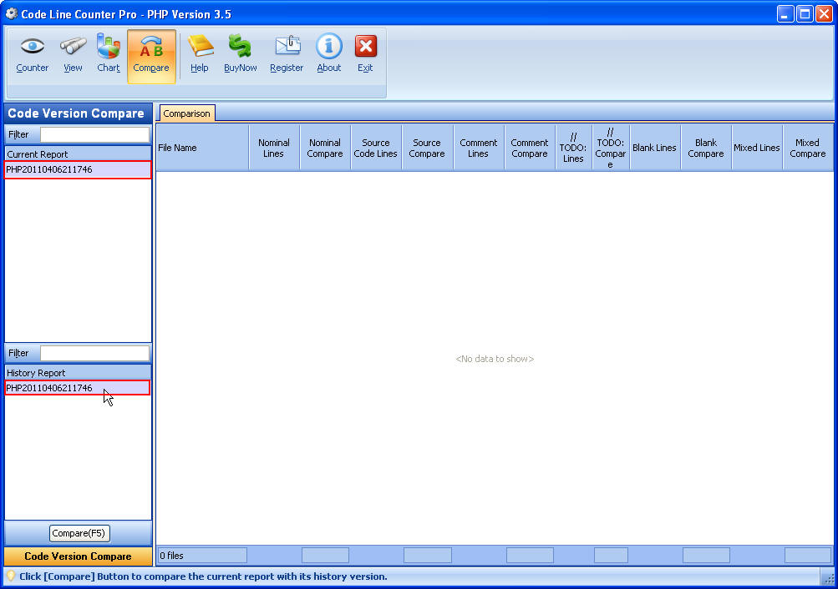This screenshot has height=589, width=838.
Task: Click the Blank Lines column header
Action: pos(654,147)
